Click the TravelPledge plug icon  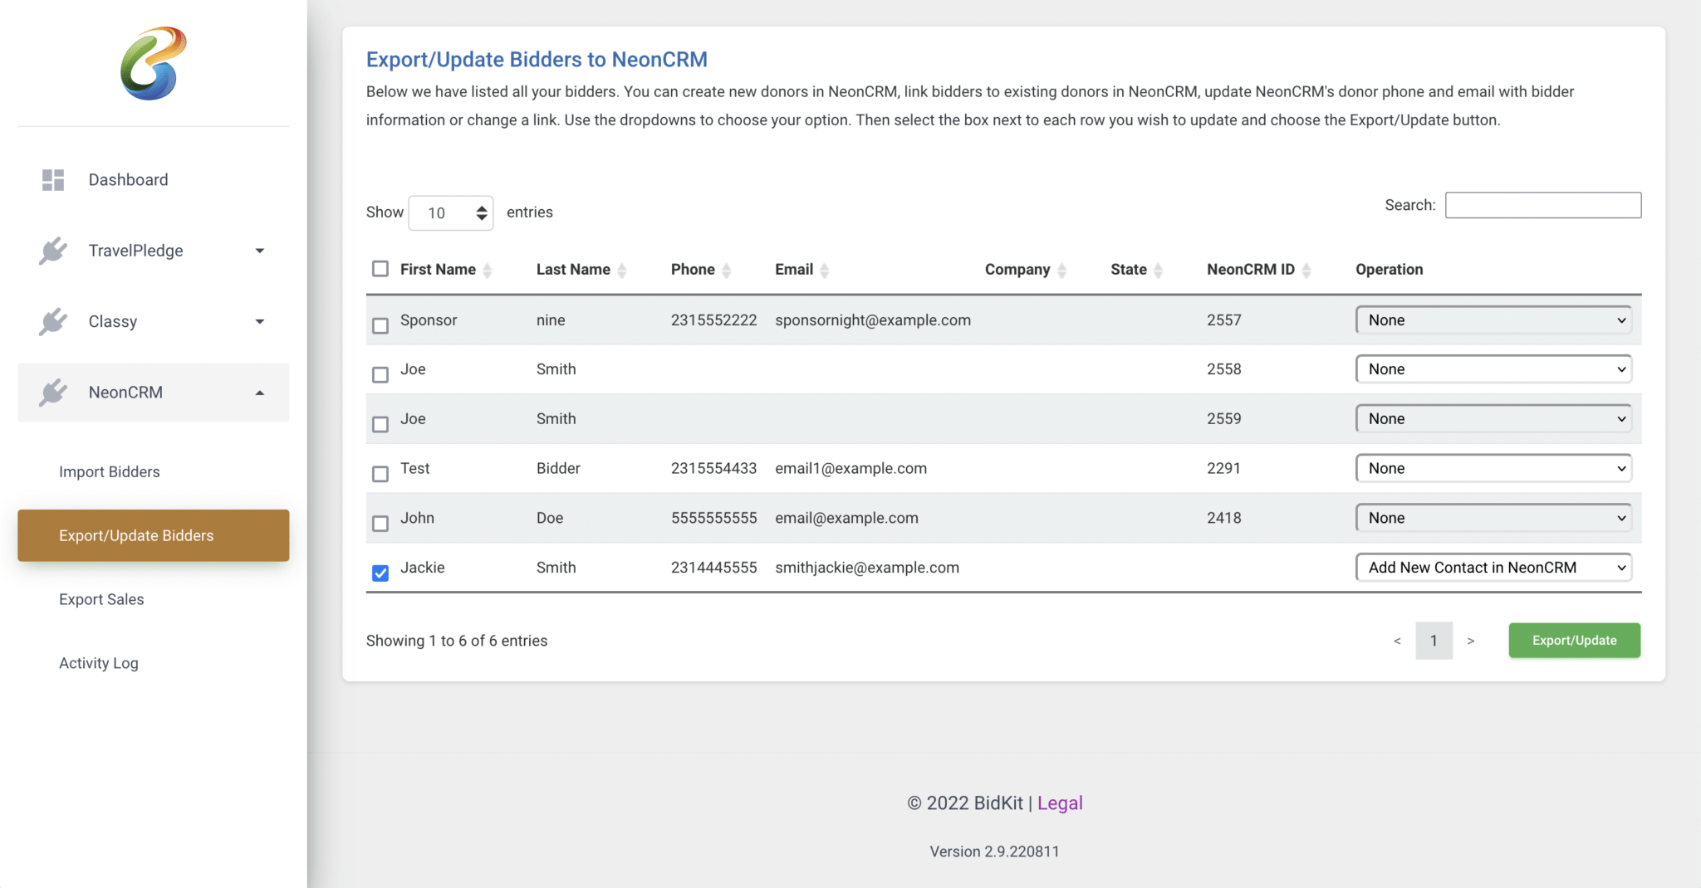53,251
